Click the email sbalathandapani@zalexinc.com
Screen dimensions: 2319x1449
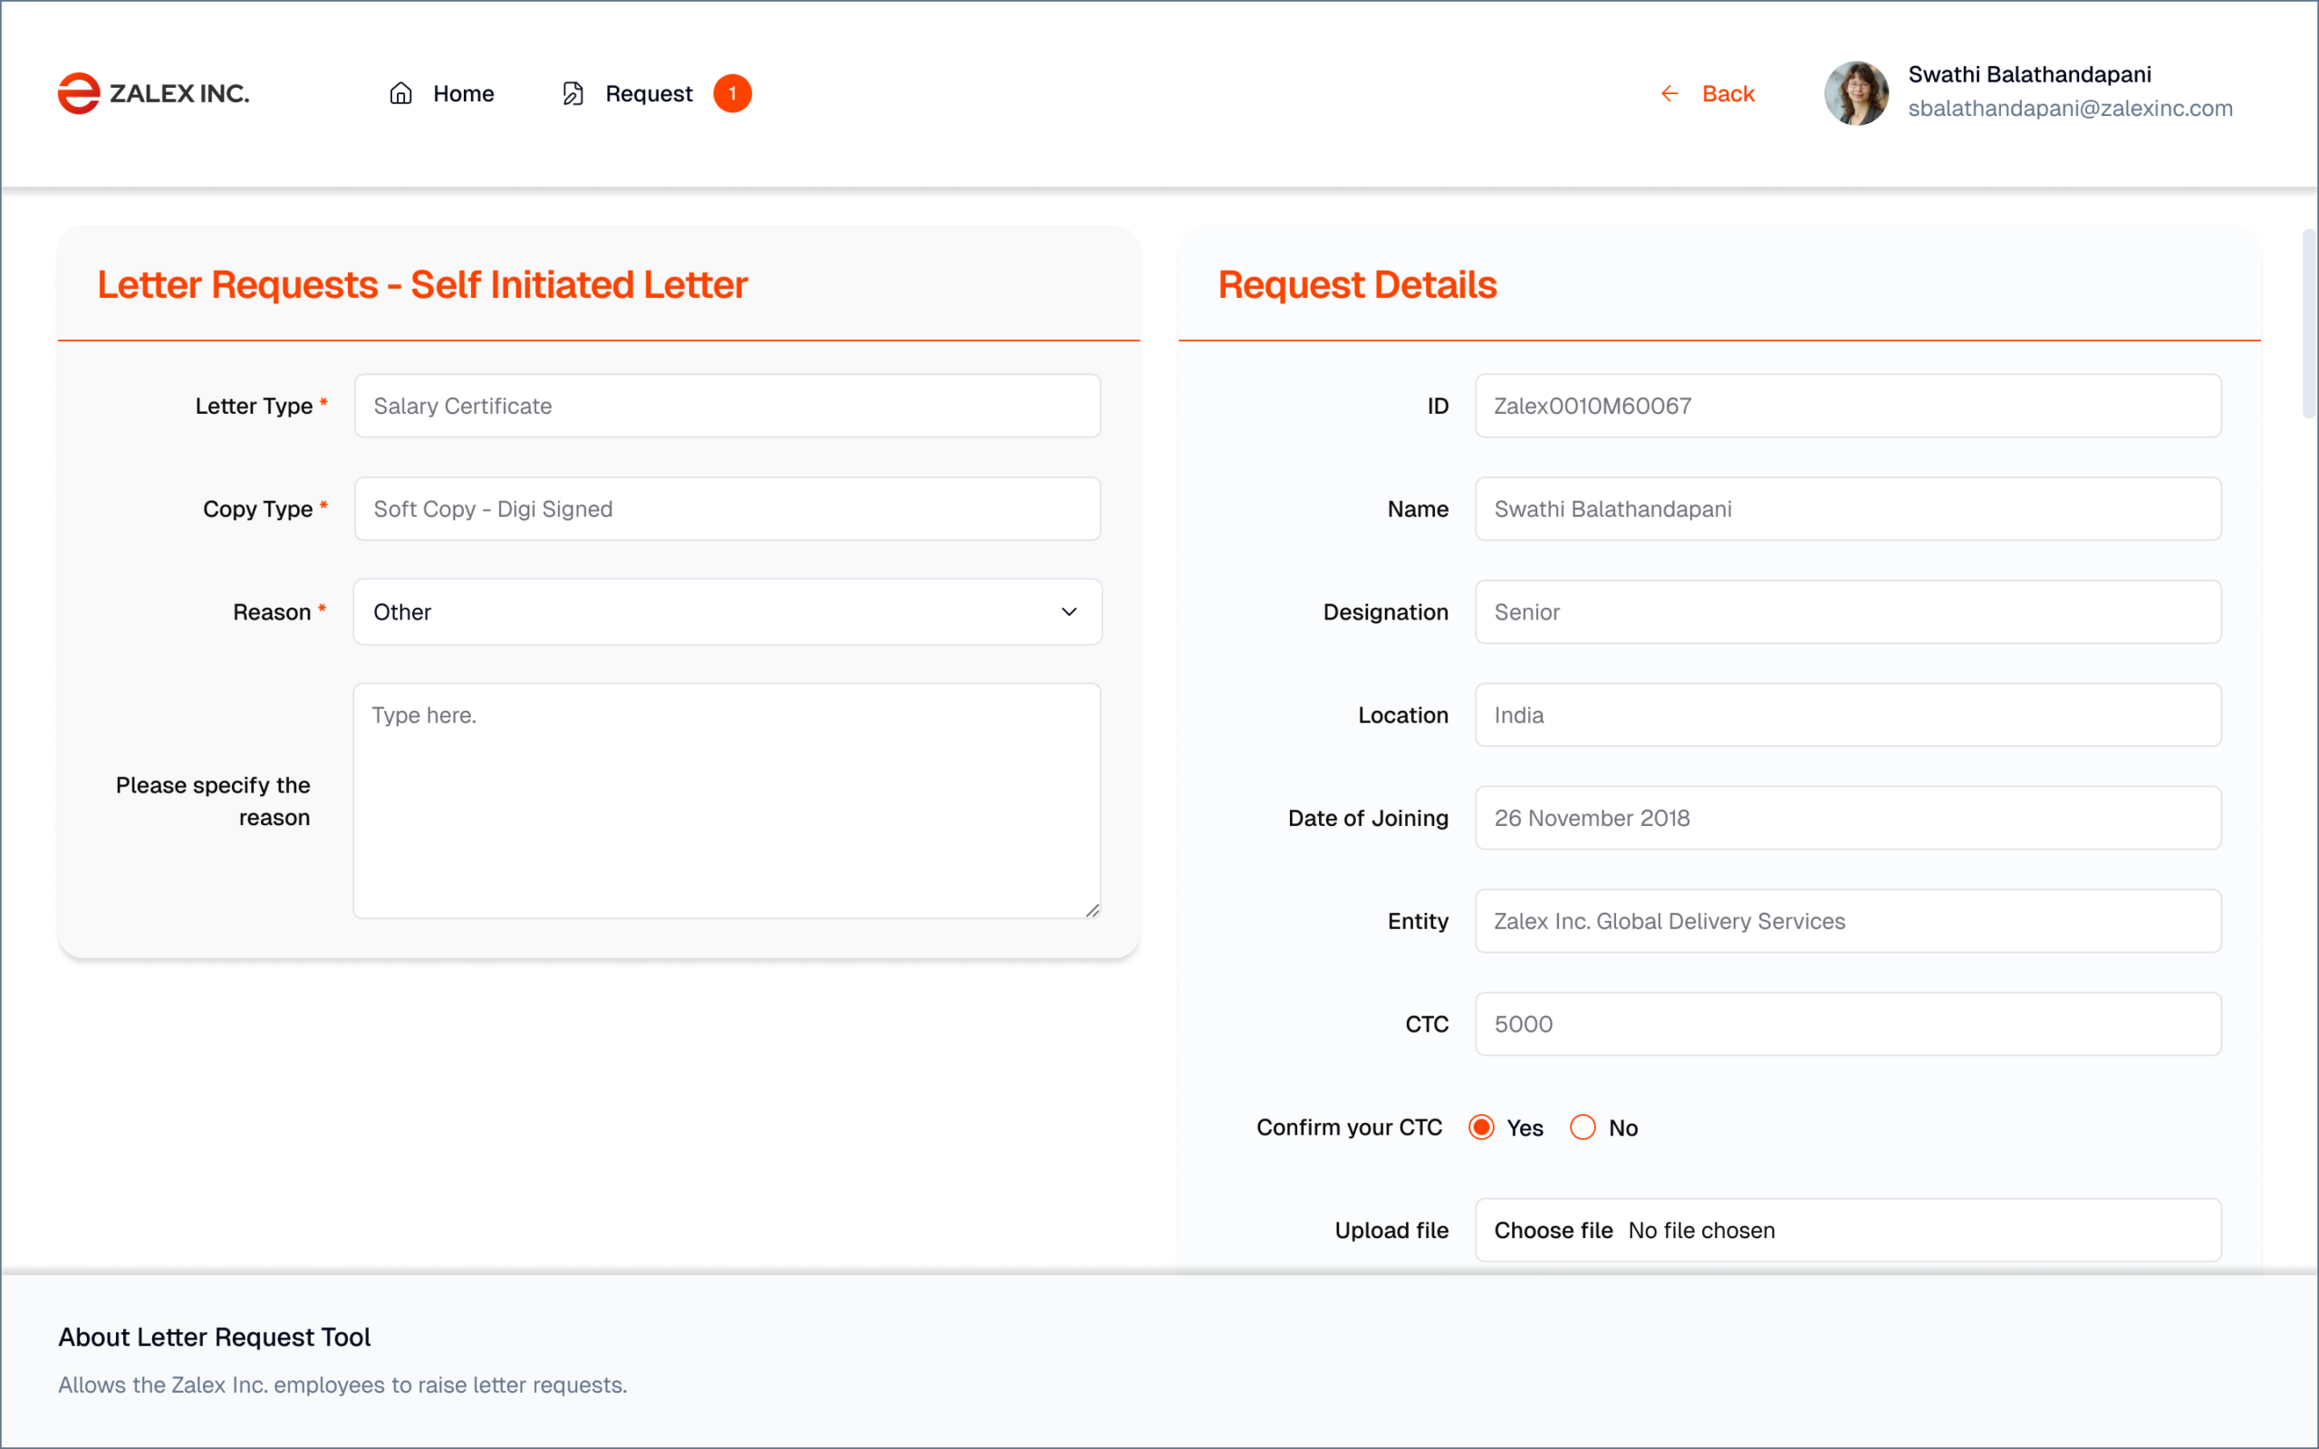tap(2070, 109)
